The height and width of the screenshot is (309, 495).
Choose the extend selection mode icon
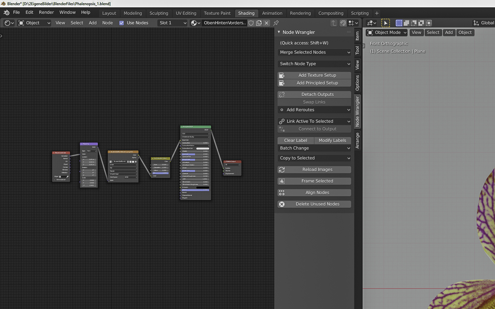(407, 23)
